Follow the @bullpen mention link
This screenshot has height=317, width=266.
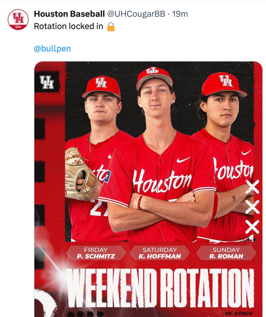click(x=52, y=49)
